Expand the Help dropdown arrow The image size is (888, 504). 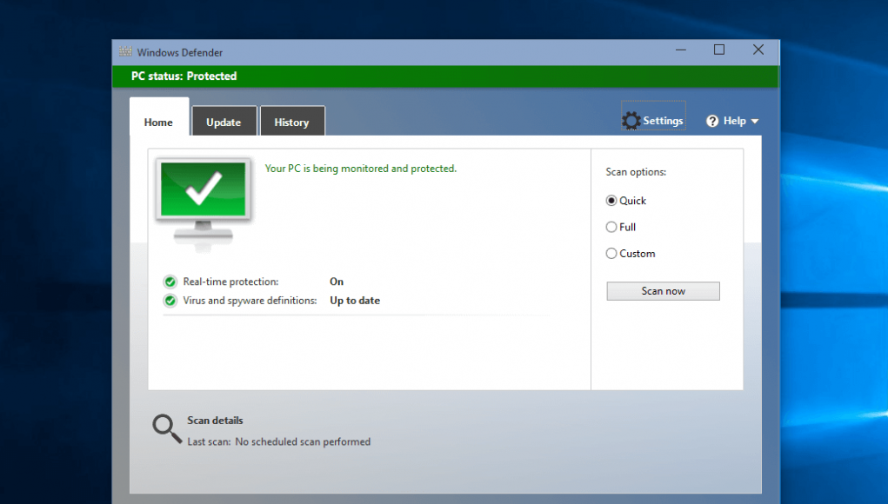755,122
